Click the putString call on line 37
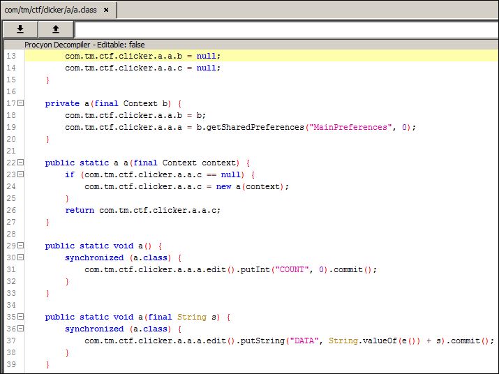This screenshot has height=374, width=499. [262, 341]
